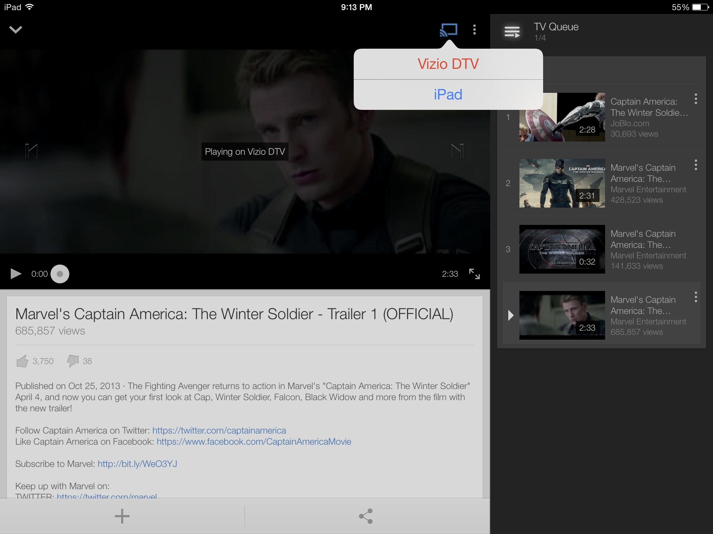Open the twitter.com/captainamerica link
Screen dimensions: 713x534
[219, 430]
